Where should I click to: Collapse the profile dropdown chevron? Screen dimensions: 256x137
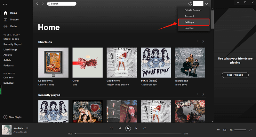[x=207, y=4]
